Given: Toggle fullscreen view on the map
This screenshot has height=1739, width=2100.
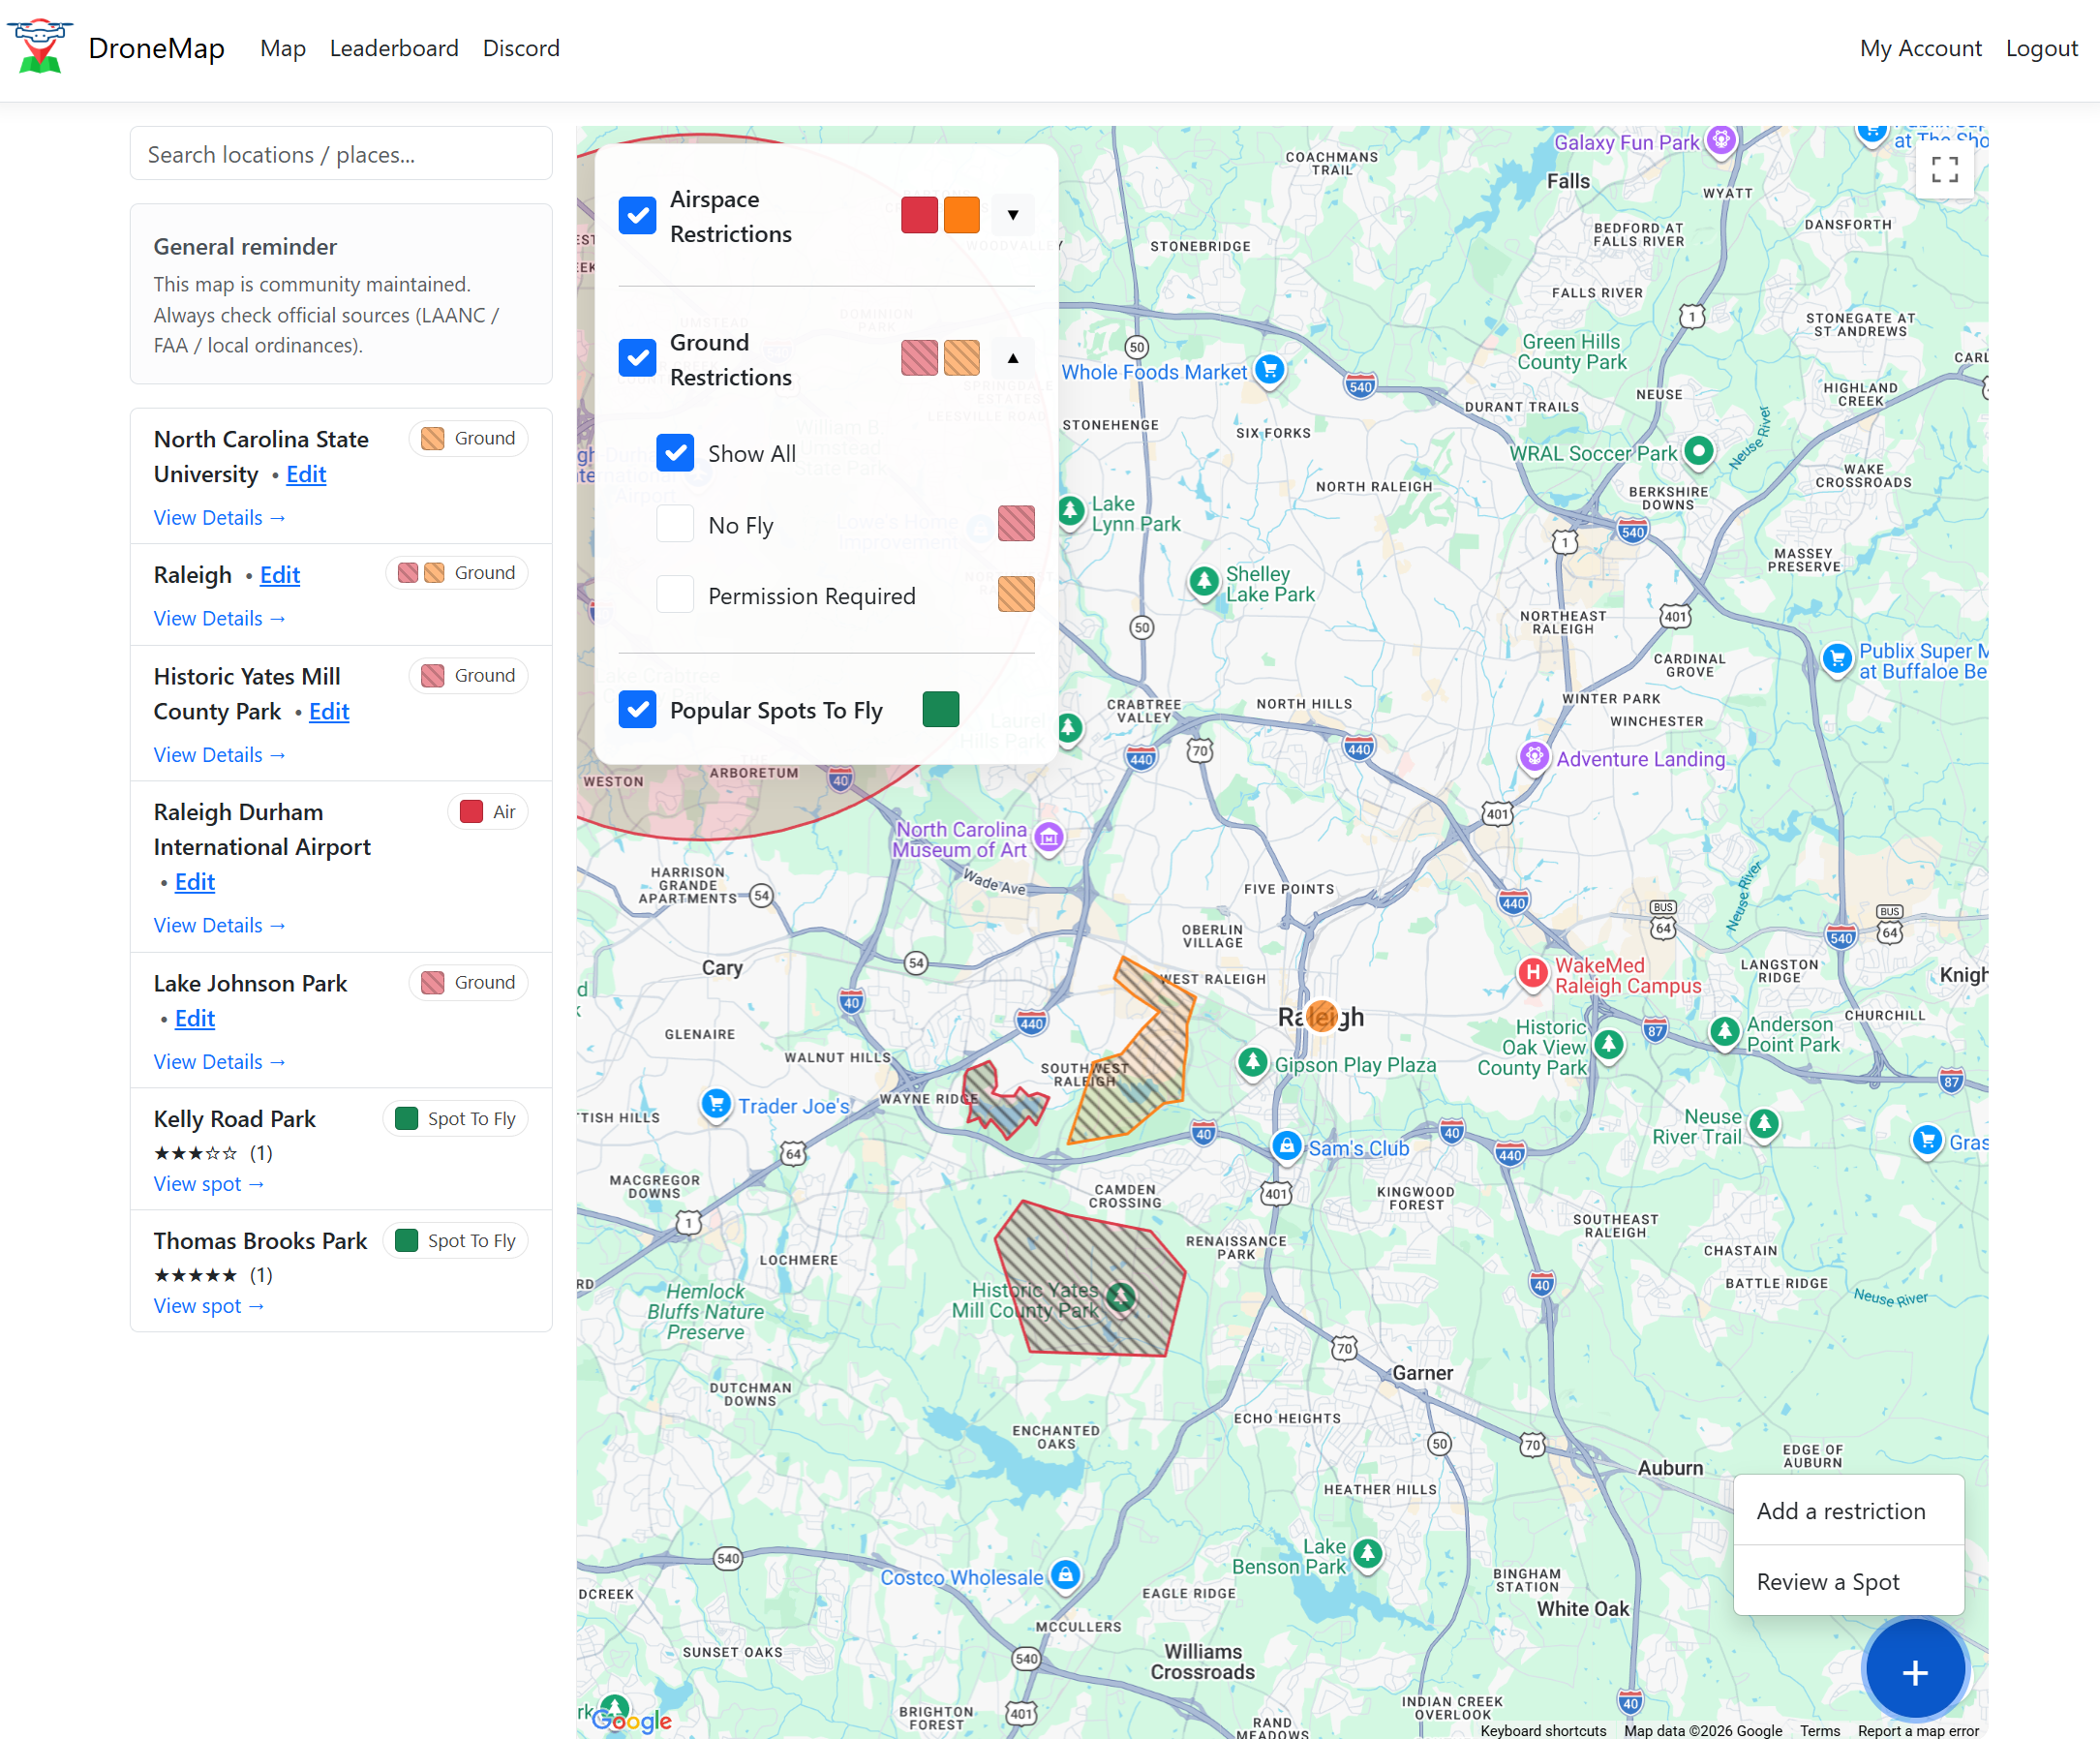Looking at the screenshot, I should [x=1945, y=170].
